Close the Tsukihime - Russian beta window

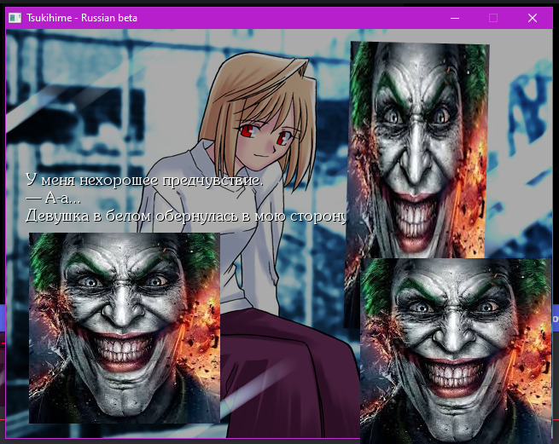[533, 18]
